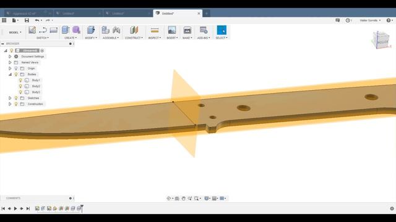Screen dimensions: 396x222
Task: Select Body1 in the browser
Action: (36, 80)
